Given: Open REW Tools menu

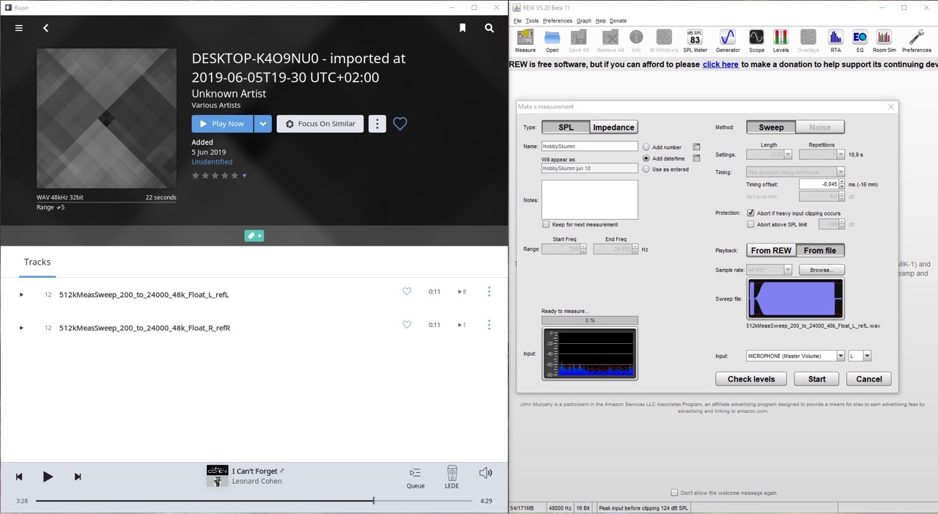Looking at the screenshot, I should point(532,21).
